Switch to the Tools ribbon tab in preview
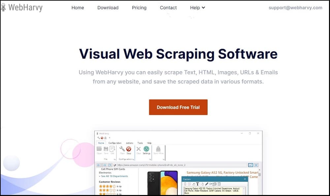Screen dimensions: 330x196 [140, 143]
